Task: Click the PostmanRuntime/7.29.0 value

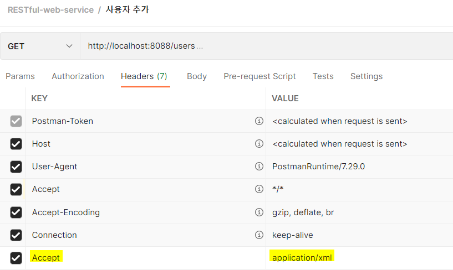Action: (318, 167)
